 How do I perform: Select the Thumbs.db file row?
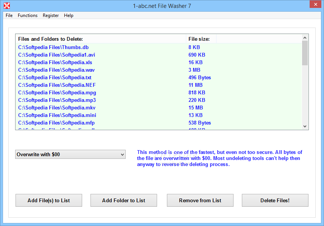click(159, 47)
